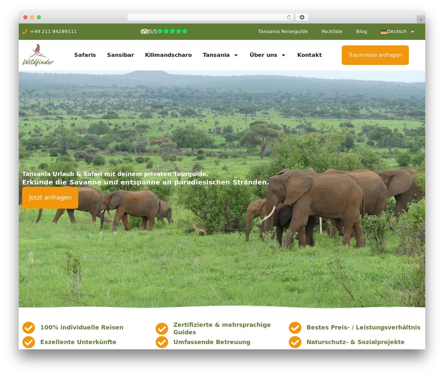
Task: Click the text Umfassende Betreuung
Action: 212,342
